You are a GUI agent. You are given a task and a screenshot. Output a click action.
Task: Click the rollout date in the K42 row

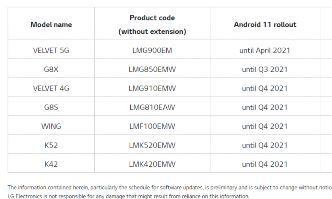[x=265, y=164]
